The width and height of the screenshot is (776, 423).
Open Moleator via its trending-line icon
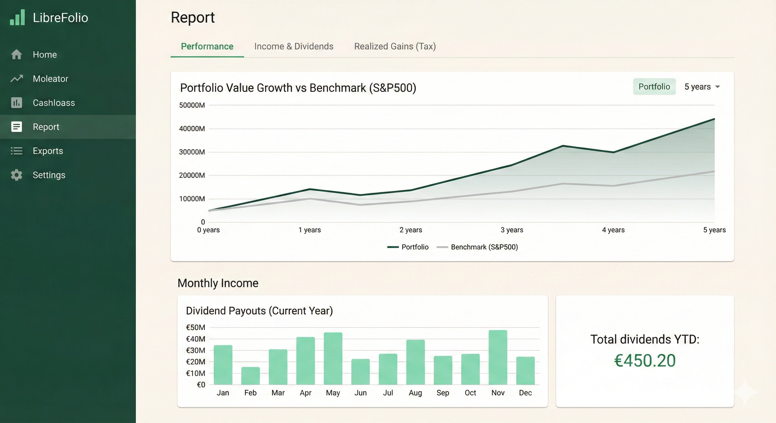click(x=16, y=78)
